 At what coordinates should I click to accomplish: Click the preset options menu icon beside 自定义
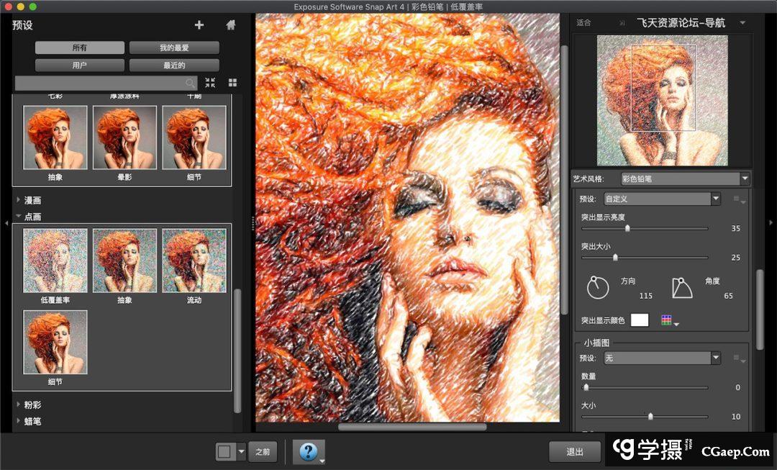pyautogui.click(x=737, y=199)
